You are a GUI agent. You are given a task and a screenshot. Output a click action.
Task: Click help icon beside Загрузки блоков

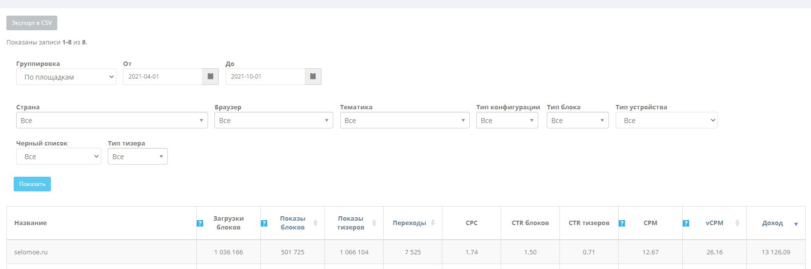[x=200, y=224]
